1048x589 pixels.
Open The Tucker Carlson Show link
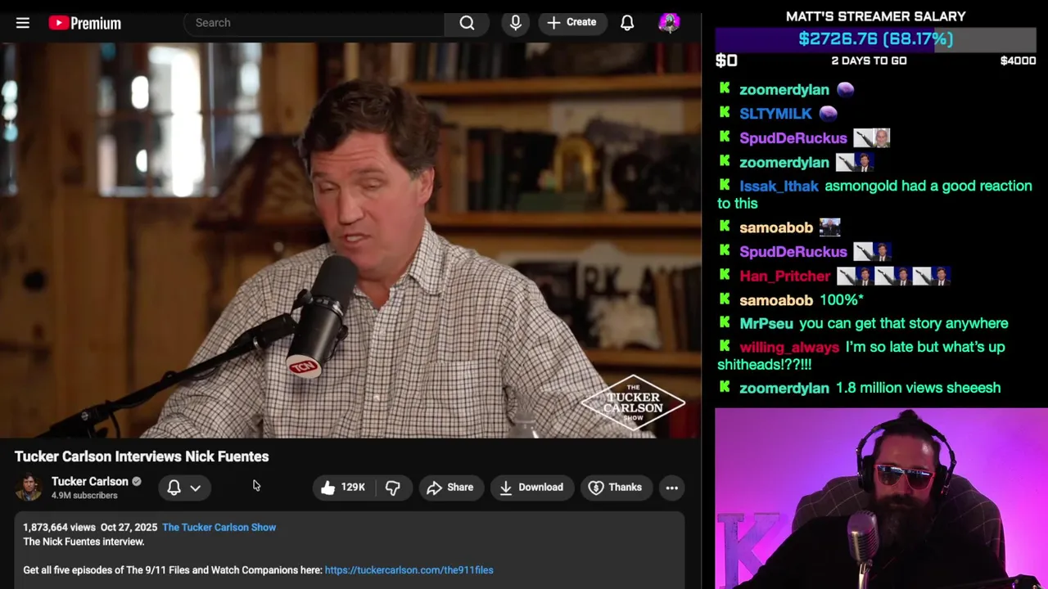click(x=219, y=528)
